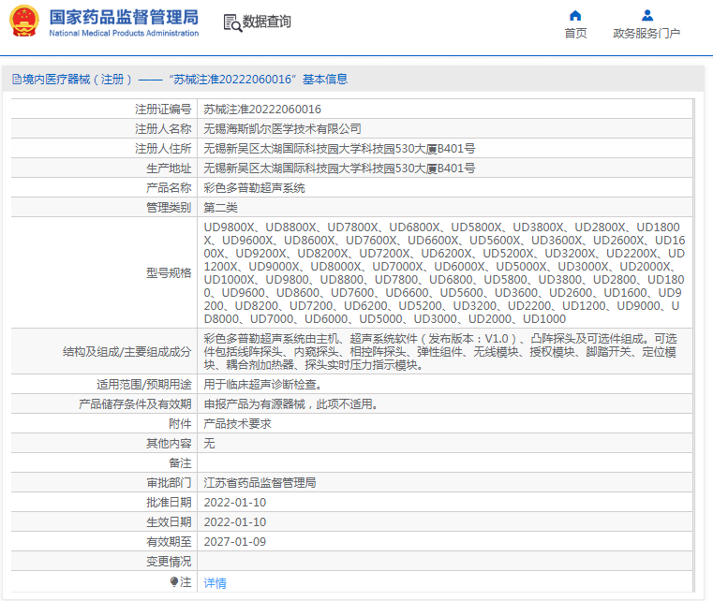Click 申报产品为有源器械 storage condition value
713x601 pixels.
point(291,403)
